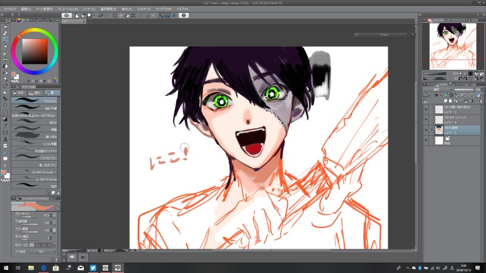Screen dimensions: 486x273
Task: Click the ブラシサイズ stepper arrows
Action: (x=51, y=215)
